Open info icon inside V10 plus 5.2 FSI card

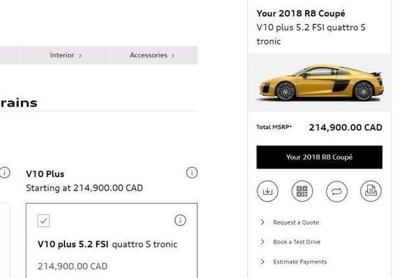click(x=180, y=220)
